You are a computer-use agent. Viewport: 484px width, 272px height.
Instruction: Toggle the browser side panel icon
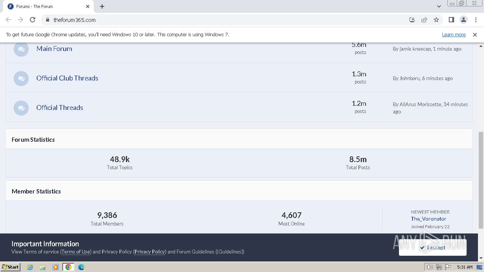coord(451,20)
